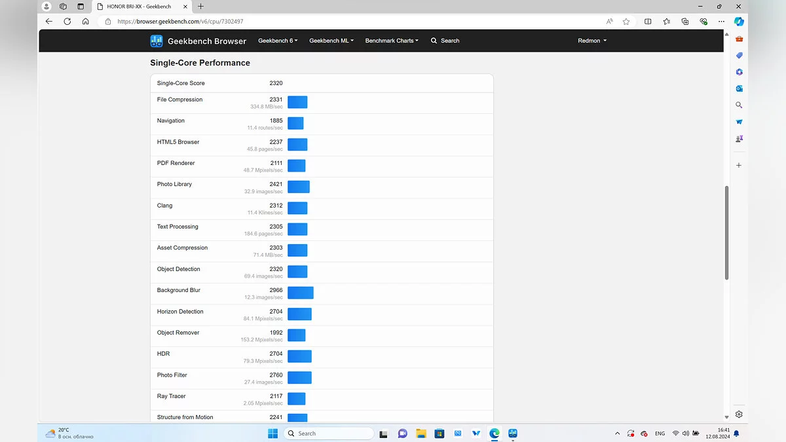This screenshot has height=442, width=786.
Task: Select the HONOR BRI-XX Geekbench tab
Action: click(x=138, y=7)
